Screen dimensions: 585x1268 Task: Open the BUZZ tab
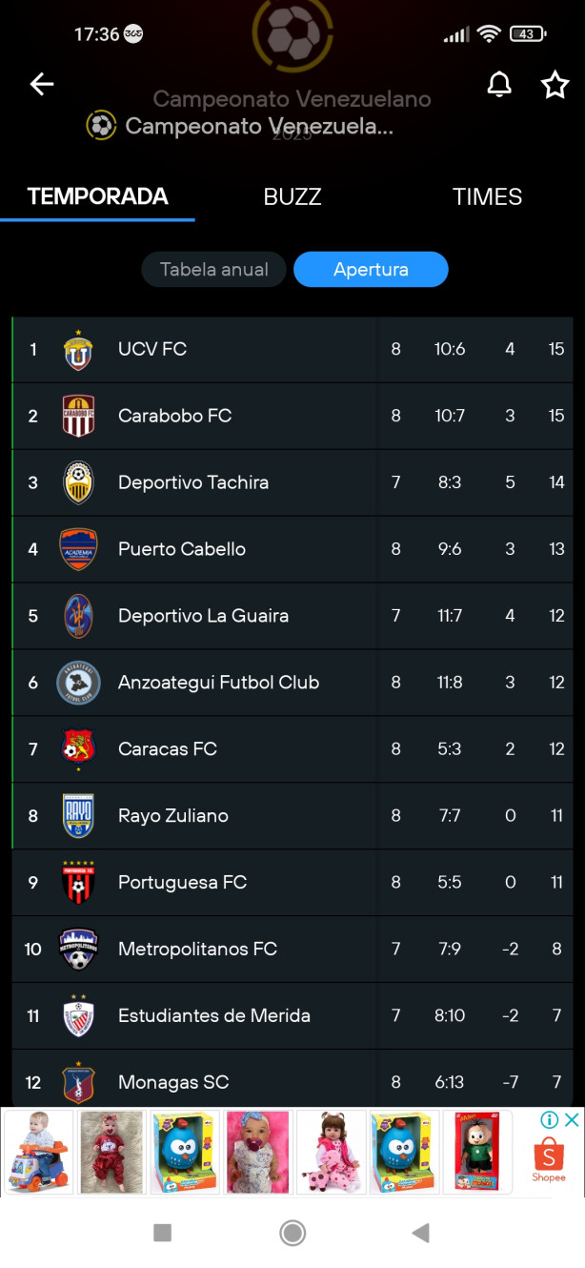click(292, 196)
